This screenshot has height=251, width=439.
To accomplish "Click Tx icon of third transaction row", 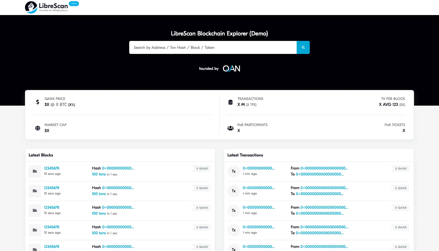I will pos(234,210).
